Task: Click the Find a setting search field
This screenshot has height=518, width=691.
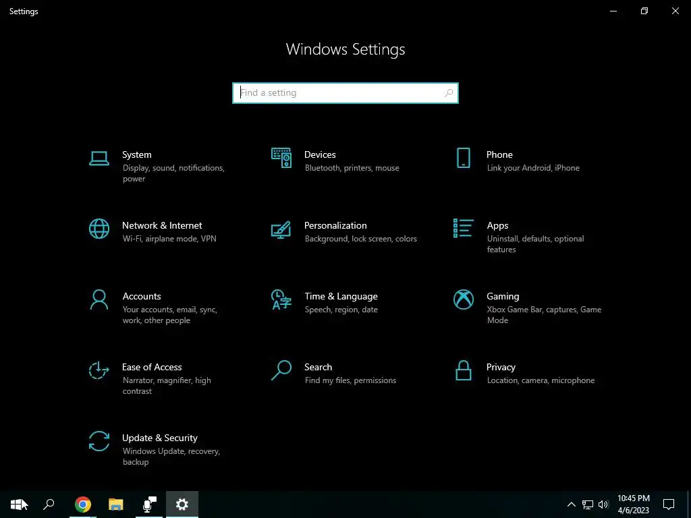Action: pos(345,93)
